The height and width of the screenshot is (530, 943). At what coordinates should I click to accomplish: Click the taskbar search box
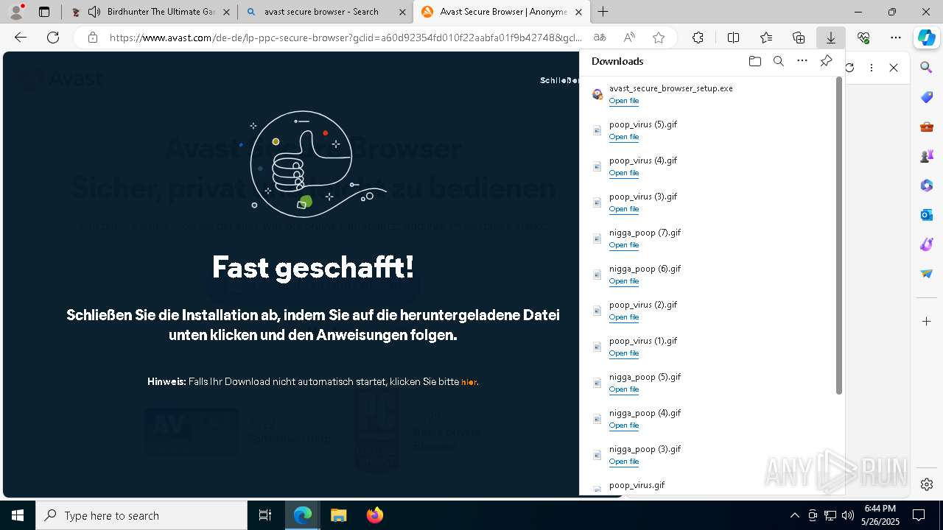tap(141, 515)
